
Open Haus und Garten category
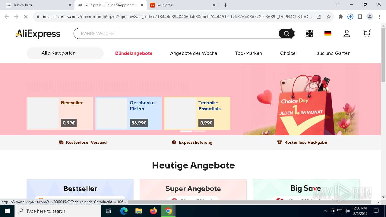332,53
